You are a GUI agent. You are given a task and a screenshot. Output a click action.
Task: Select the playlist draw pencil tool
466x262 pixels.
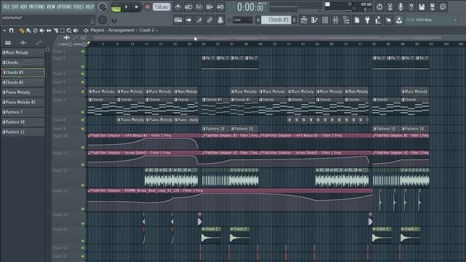[x=22, y=31]
